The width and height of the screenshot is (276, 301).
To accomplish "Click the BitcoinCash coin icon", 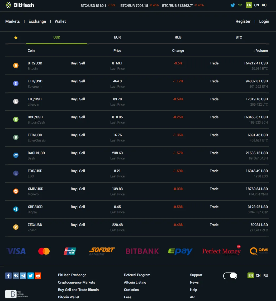I will (16, 119).
